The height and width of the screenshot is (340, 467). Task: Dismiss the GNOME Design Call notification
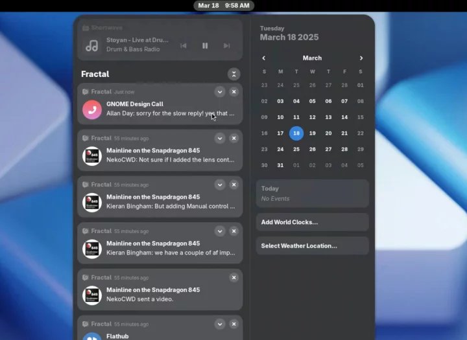pyautogui.click(x=233, y=91)
